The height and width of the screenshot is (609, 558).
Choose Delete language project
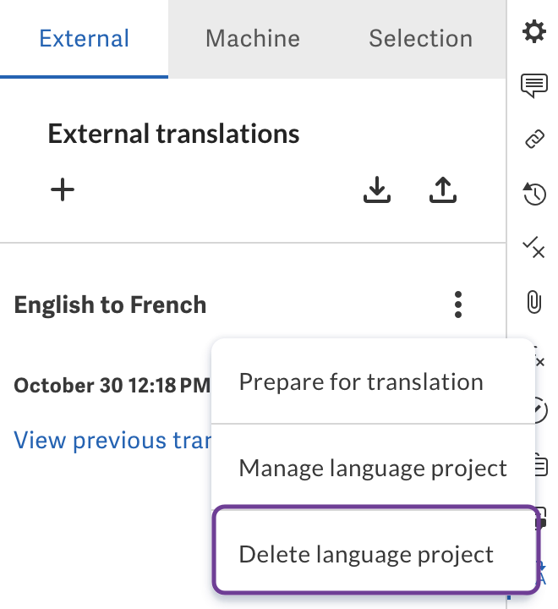366,554
